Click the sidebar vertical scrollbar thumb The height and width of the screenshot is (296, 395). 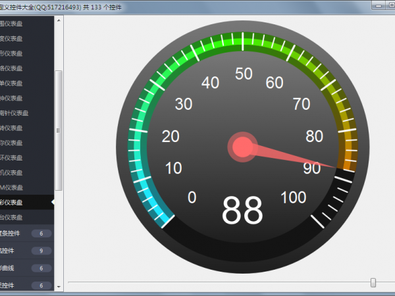point(59,130)
